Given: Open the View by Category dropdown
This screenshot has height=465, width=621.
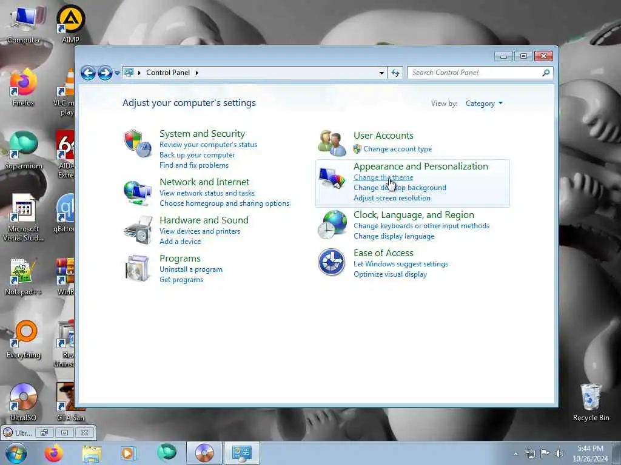Looking at the screenshot, I should (x=484, y=104).
